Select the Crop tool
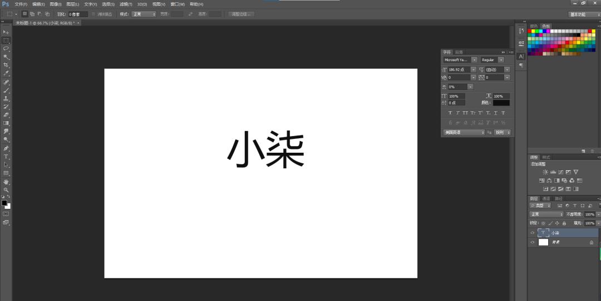Viewport: 601px width, 301px height. point(6,65)
